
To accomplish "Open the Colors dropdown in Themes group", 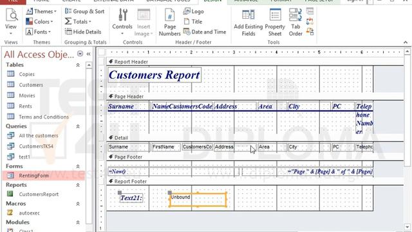I will pos(39,21).
